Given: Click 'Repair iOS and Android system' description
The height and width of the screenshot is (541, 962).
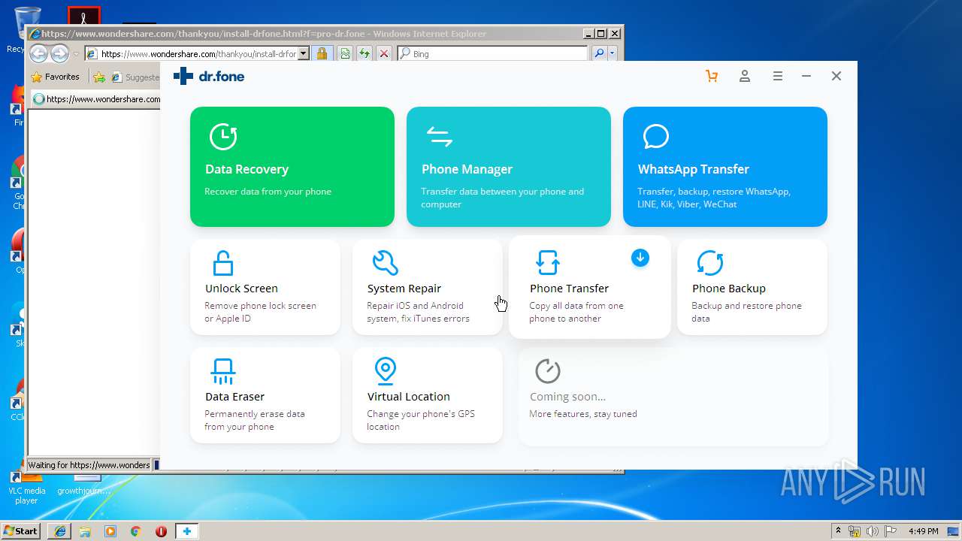Looking at the screenshot, I should pos(418,312).
